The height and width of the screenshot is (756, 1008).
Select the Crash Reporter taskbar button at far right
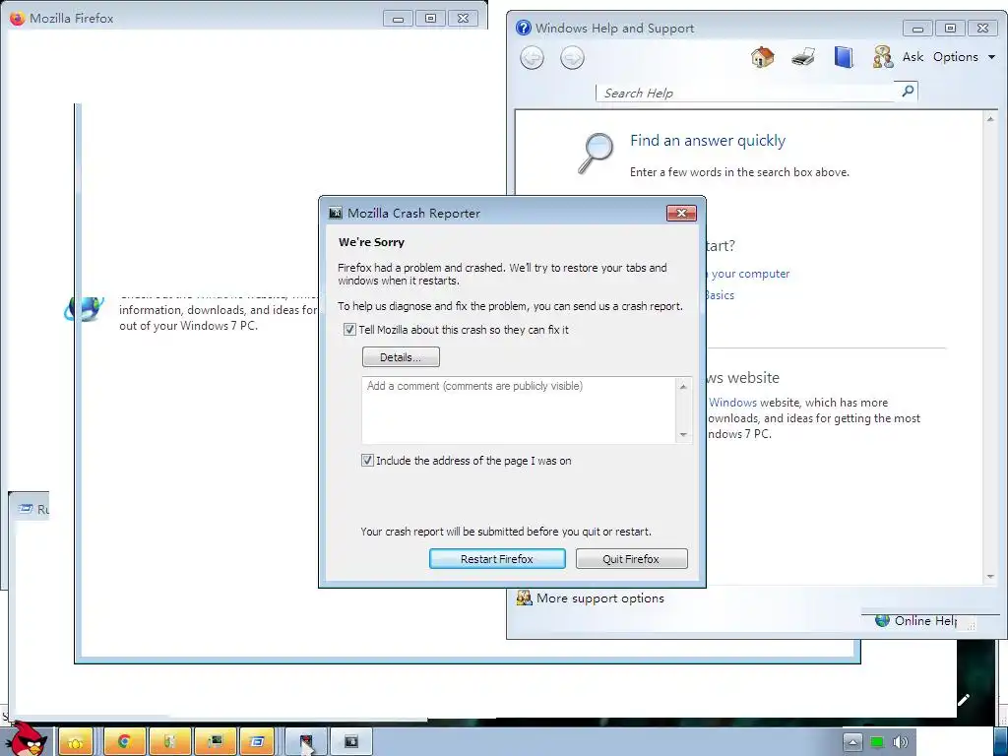click(x=351, y=742)
